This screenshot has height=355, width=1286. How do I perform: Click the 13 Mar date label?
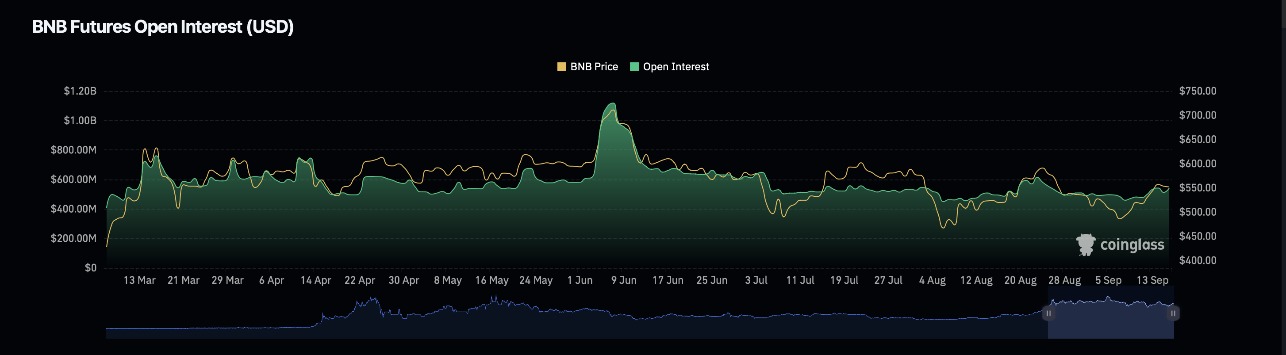139,280
